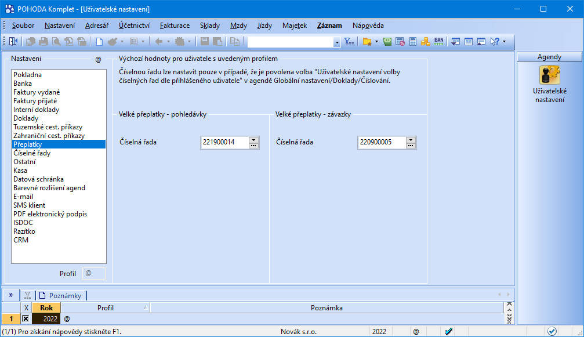
Task: Click the ellipsis button on závazky Číselná řada
Action: pyautogui.click(x=411, y=146)
